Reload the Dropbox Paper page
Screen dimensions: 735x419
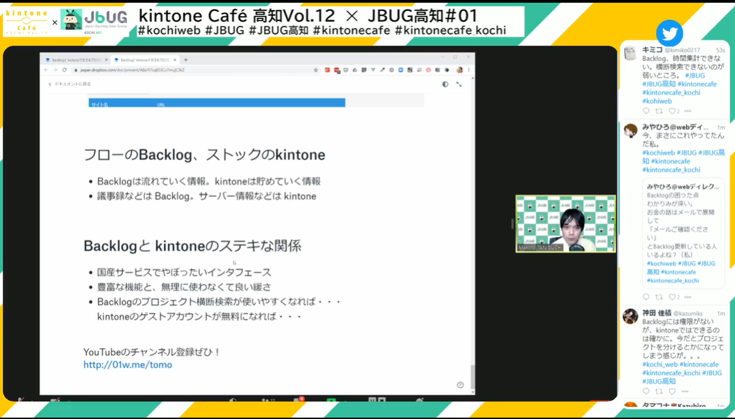tap(64, 70)
